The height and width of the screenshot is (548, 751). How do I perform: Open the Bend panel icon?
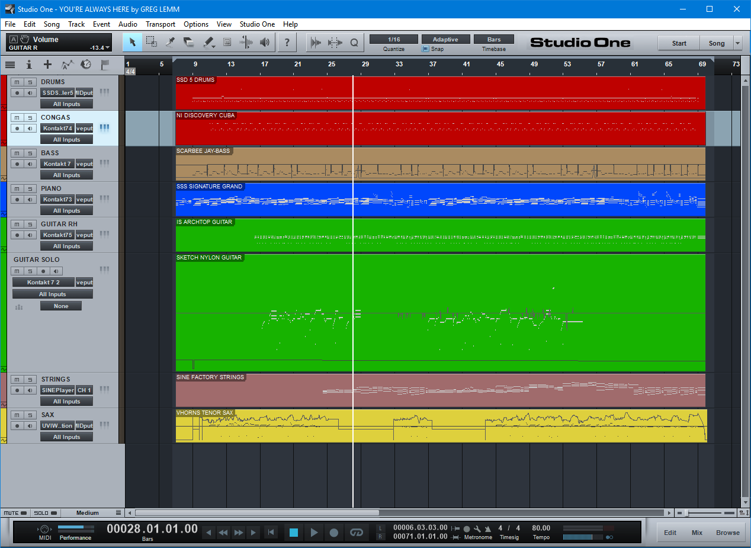point(335,42)
